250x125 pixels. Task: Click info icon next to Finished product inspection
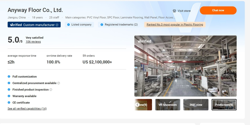tap(51, 90)
